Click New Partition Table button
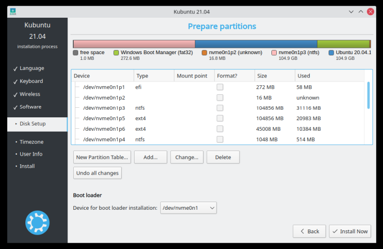This screenshot has width=383, height=249. (102, 157)
